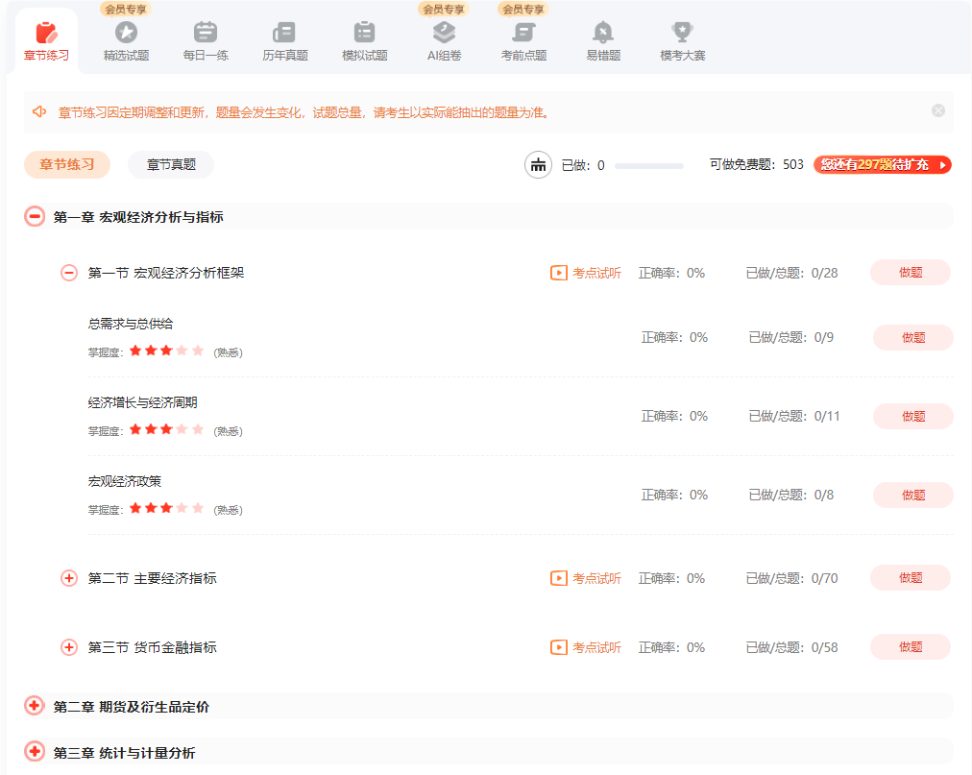This screenshot has height=775, width=972.
Task: Click 考点试听 link for 第一节
Action: coord(596,273)
